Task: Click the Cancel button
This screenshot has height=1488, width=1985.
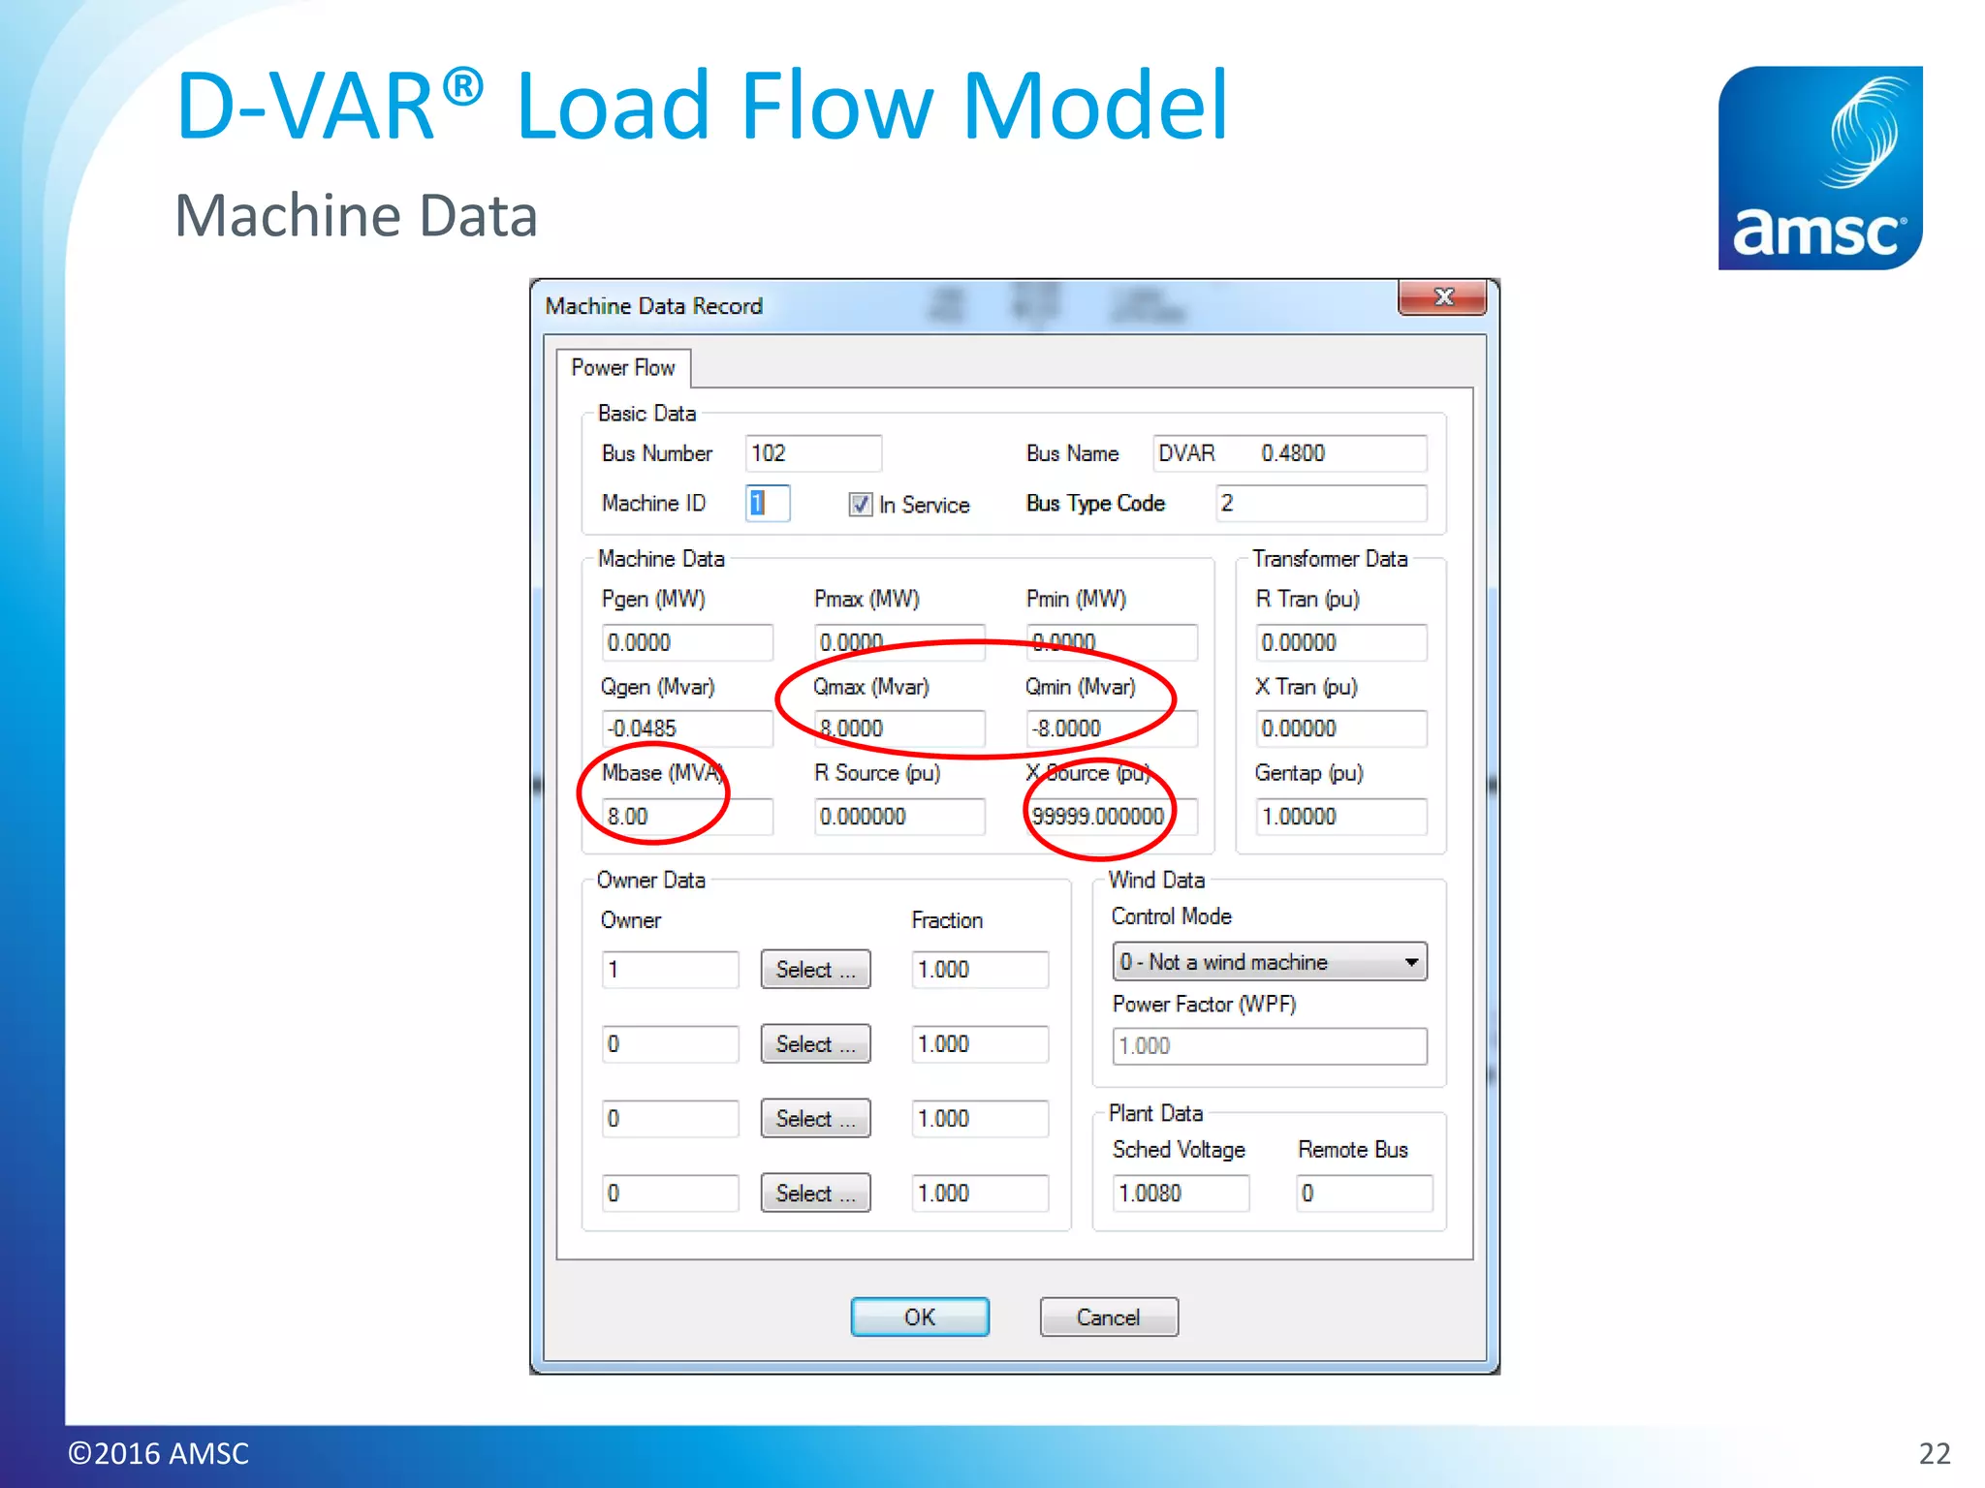Action: pos(1109,1317)
